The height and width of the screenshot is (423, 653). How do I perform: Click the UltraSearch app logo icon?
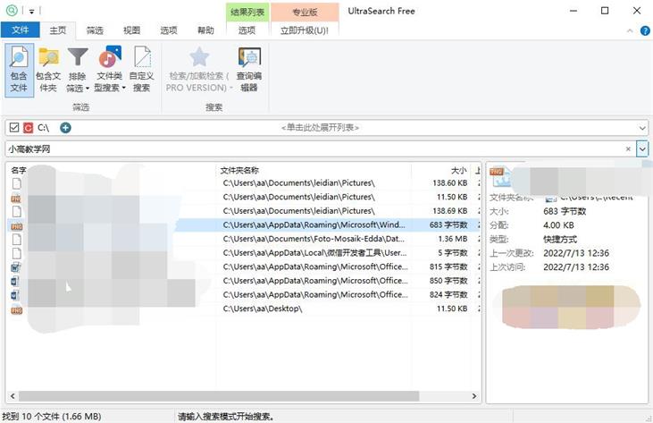click(12, 11)
